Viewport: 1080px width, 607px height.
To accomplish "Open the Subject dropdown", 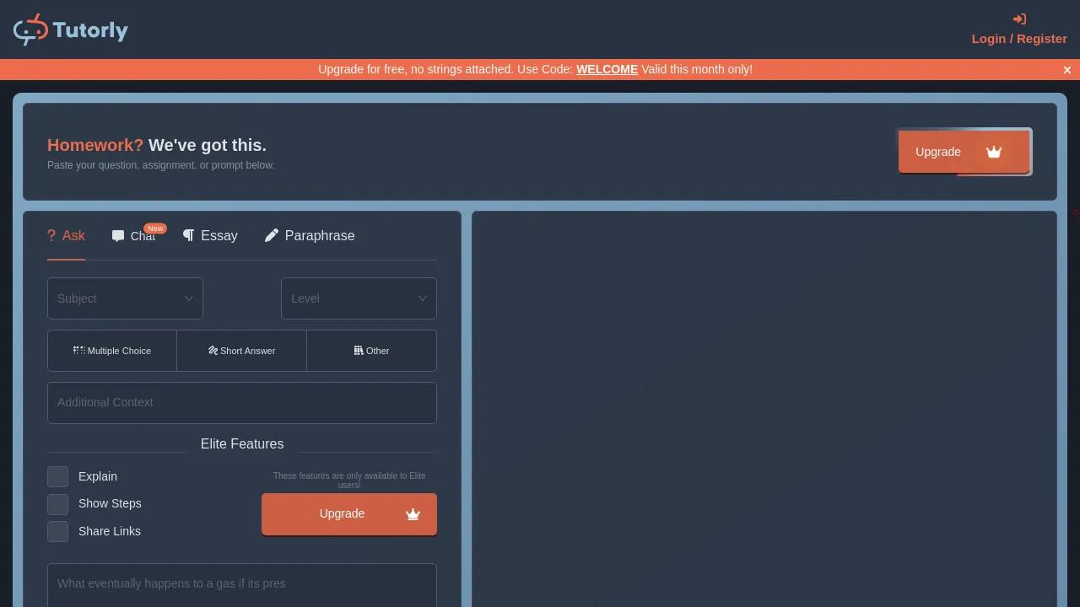I will 125,298.
